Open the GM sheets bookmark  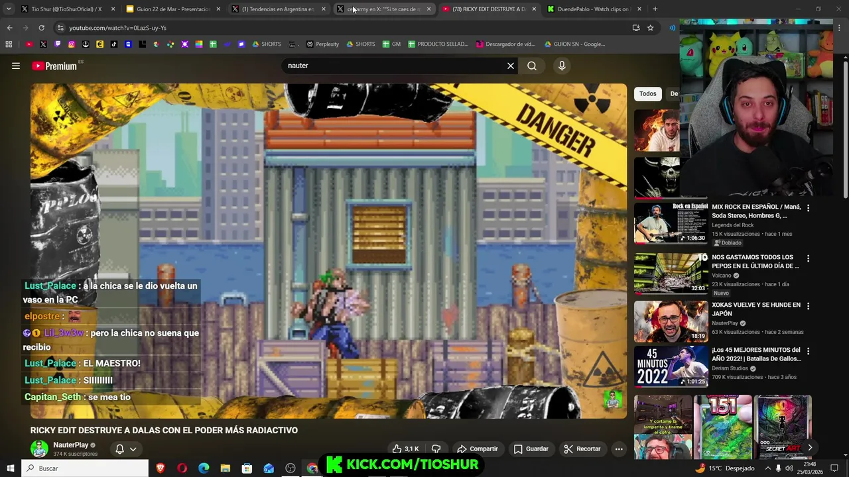(x=391, y=44)
